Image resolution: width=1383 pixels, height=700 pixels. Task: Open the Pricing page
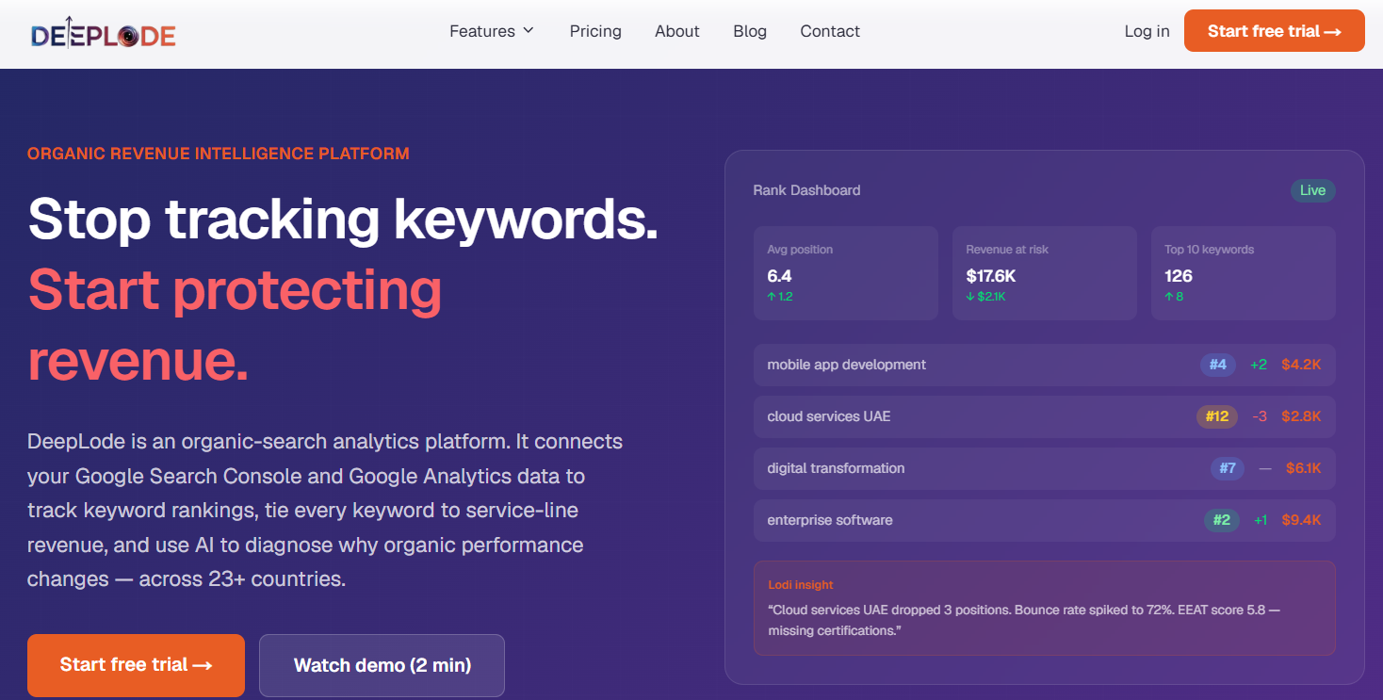point(595,31)
